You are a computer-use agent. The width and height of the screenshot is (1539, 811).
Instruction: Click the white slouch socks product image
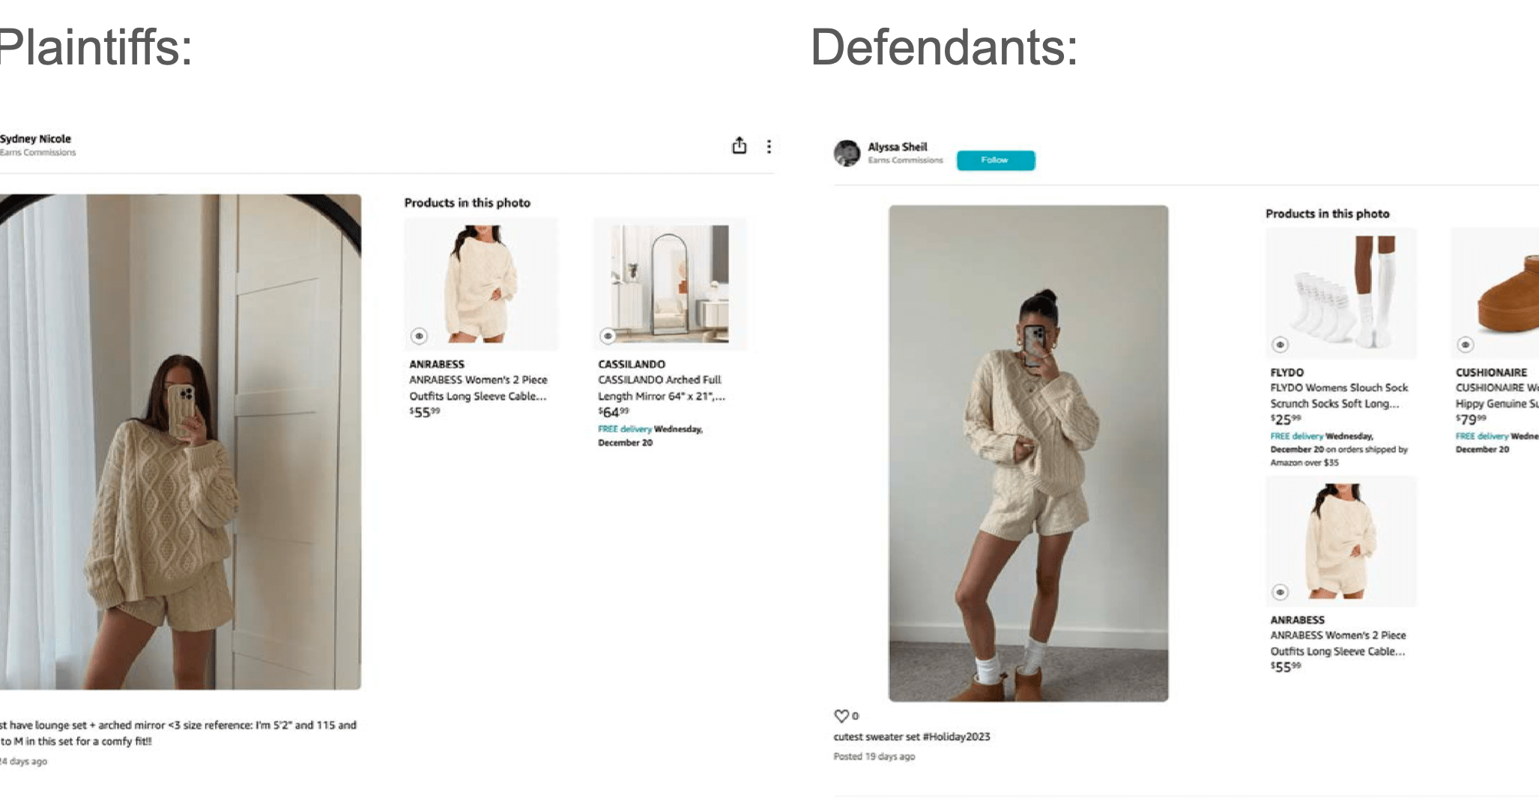coord(1341,293)
